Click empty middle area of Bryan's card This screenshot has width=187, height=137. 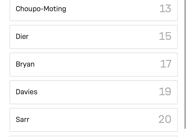click(x=95, y=65)
